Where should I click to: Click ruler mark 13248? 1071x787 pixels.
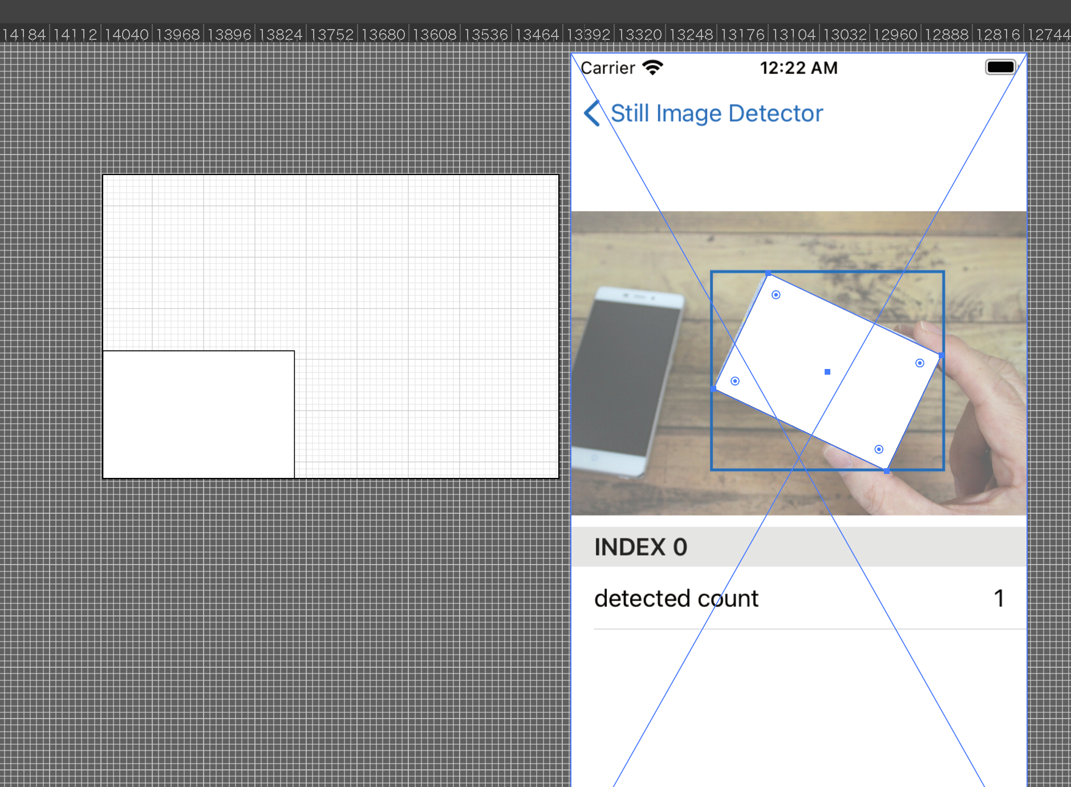click(691, 35)
